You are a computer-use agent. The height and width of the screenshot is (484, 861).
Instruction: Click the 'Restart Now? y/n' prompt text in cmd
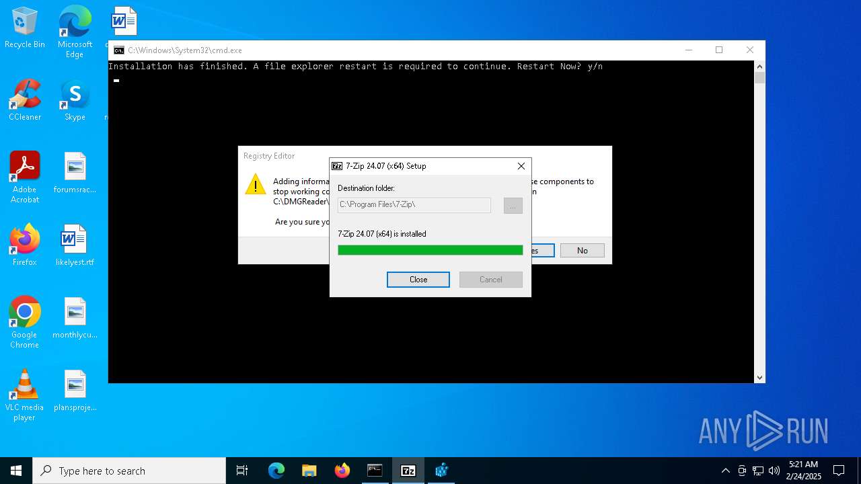(x=560, y=67)
